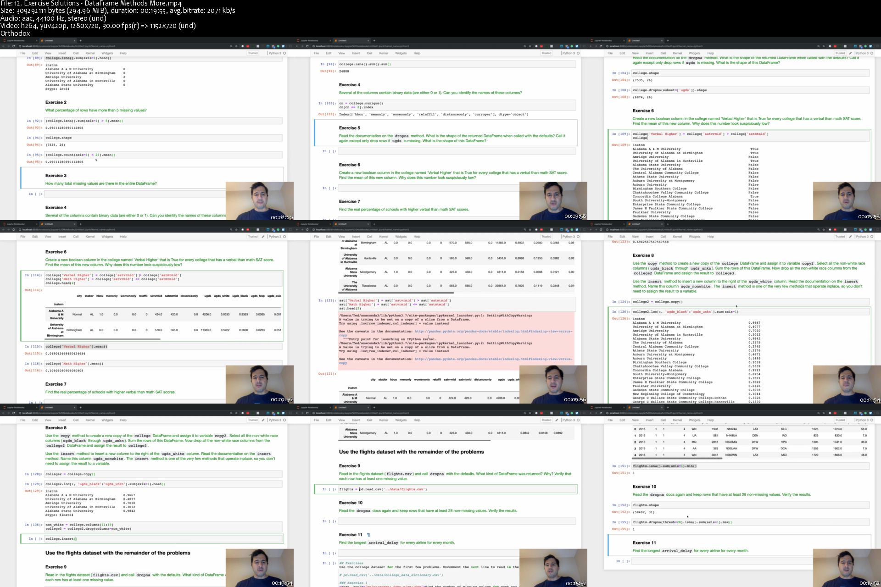This screenshot has width=881, height=587.
Task: Click the webcam thumbnail in the 00:02:00 frame
Action: tap(260, 201)
